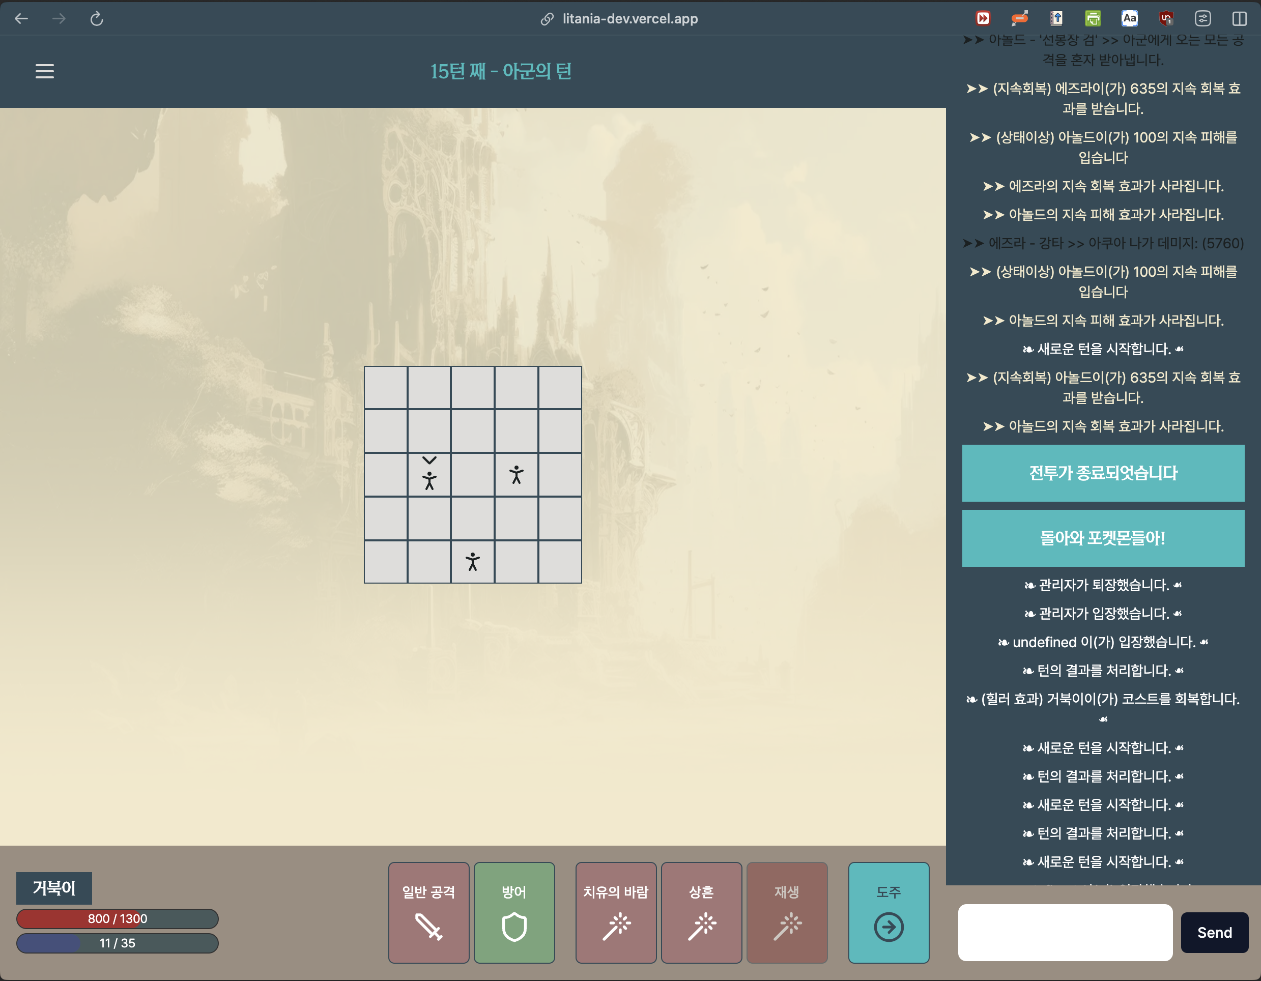
Task: Click log line 에즈라 - 강타 데미지 5760
Action: pyautogui.click(x=1103, y=243)
